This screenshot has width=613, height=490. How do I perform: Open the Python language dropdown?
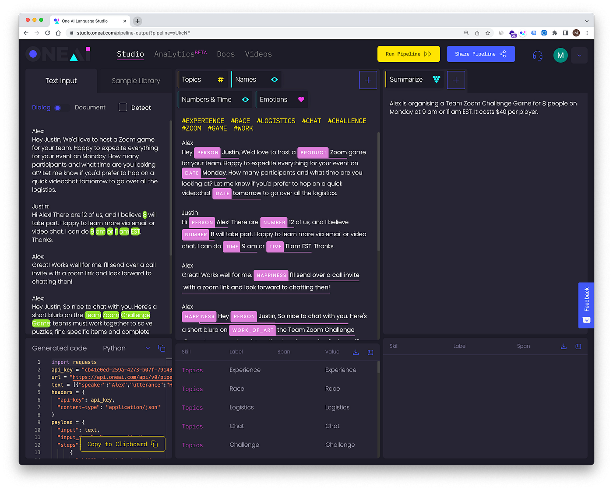click(x=148, y=348)
